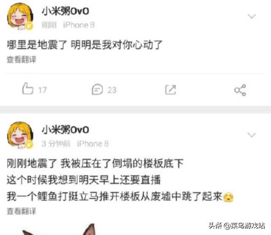Image resolution: width=271 pixels, height=235 pixels.
Task: Open the post text 哪里是地震了
Action: [85, 45]
